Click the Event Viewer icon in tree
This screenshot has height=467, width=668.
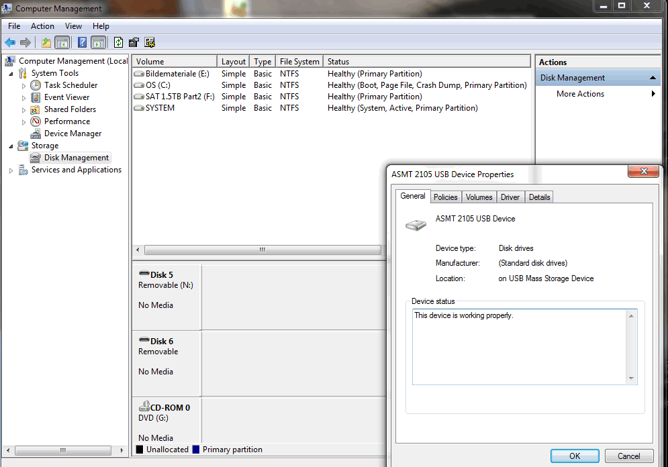pyautogui.click(x=36, y=97)
